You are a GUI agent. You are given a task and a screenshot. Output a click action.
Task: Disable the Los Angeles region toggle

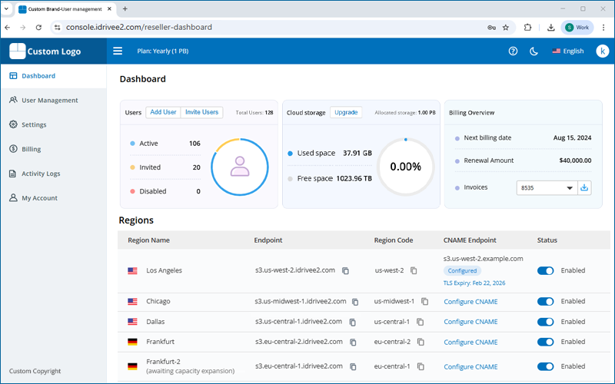[545, 270]
